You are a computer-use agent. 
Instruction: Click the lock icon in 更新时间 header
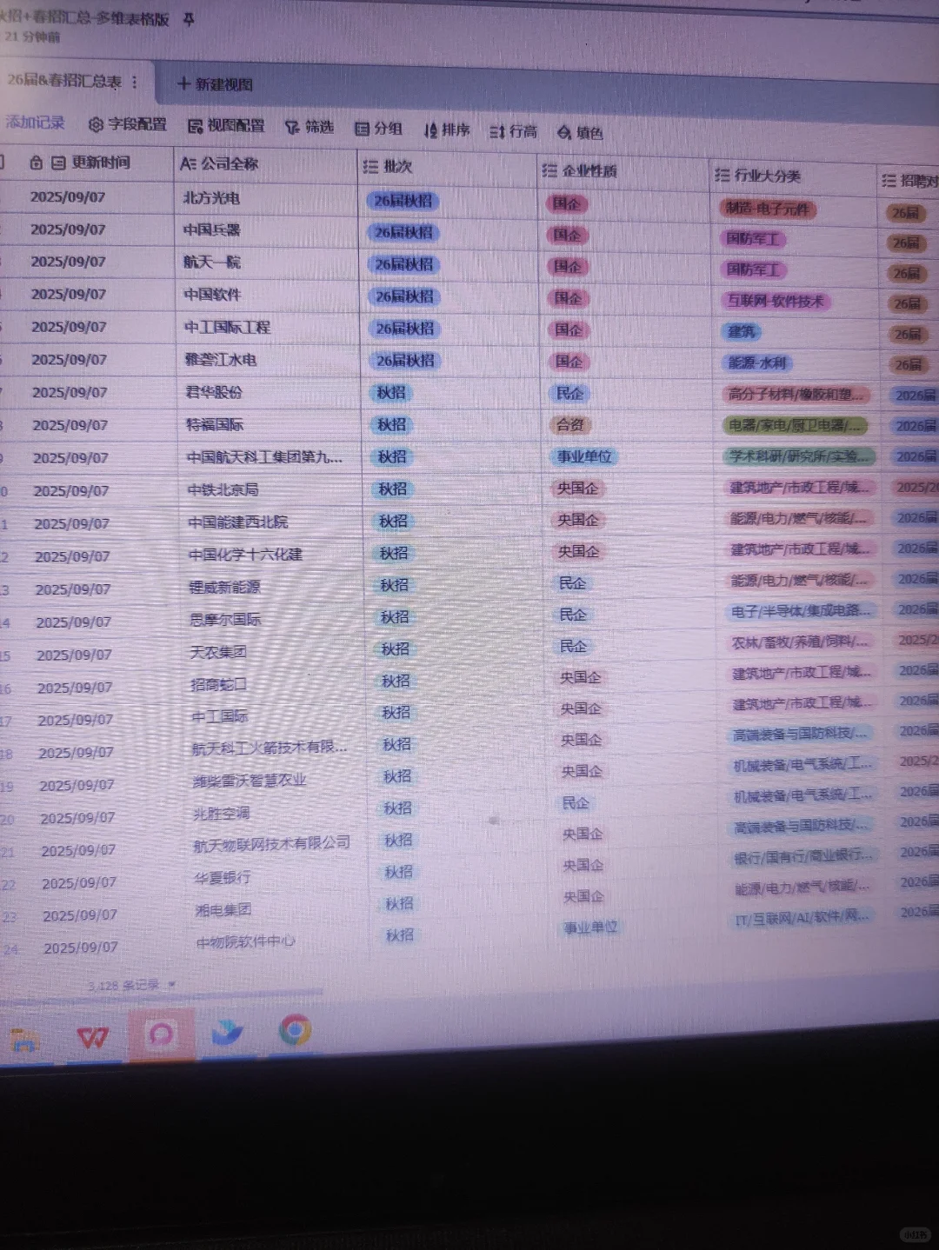(x=36, y=163)
